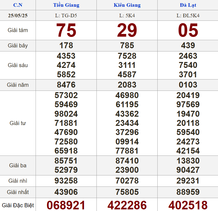Select Giải năm number 0103
This screenshot has height=211, width=218.
coord(188,85)
